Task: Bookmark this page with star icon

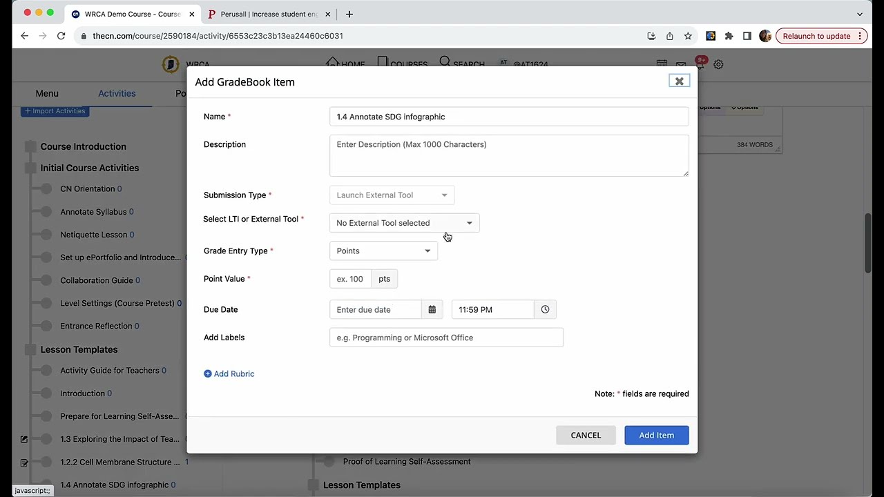Action: point(688,36)
